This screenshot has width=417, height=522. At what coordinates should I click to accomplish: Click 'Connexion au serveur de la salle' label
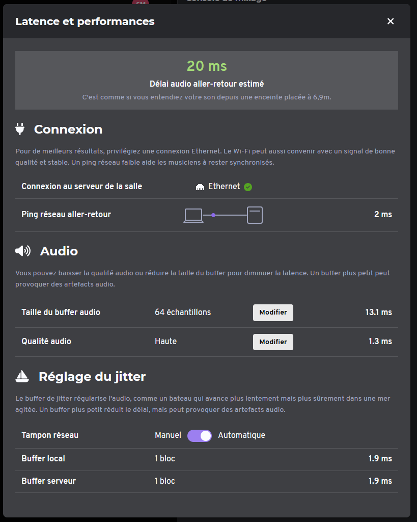tap(82, 187)
